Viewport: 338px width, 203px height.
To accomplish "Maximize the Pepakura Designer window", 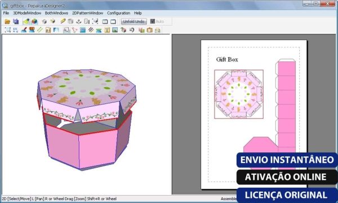I will coord(316,3).
